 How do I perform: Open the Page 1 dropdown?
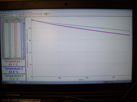tap(13, 15)
